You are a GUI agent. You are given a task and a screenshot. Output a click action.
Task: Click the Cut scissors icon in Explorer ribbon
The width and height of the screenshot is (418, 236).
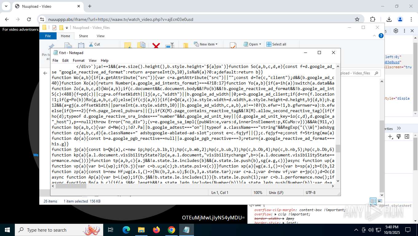[91, 44]
